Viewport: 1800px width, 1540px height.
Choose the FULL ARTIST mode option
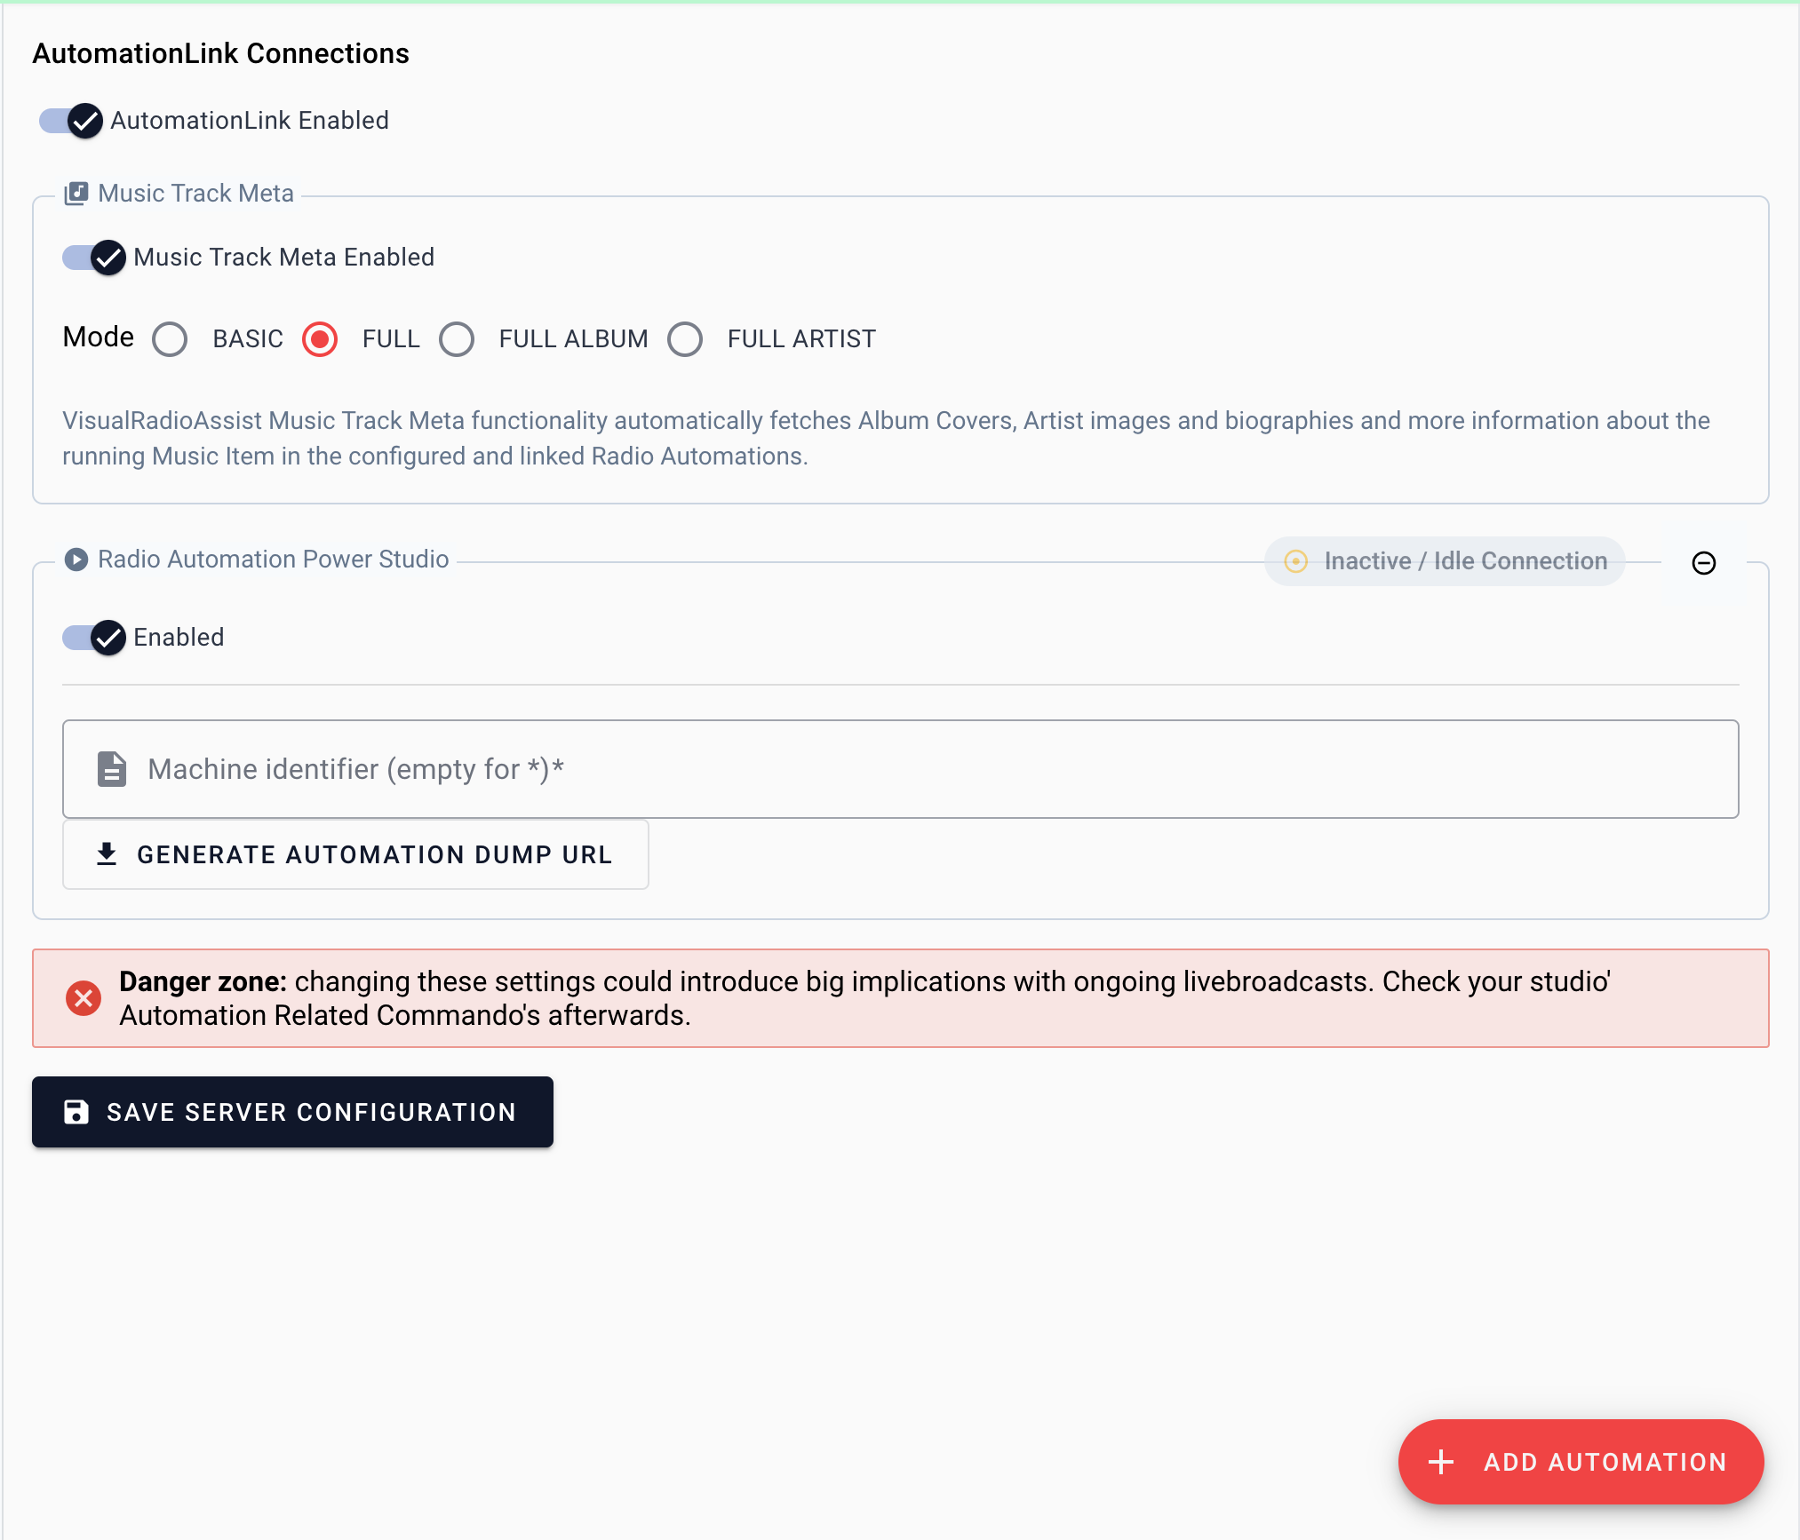pyautogui.click(x=685, y=339)
